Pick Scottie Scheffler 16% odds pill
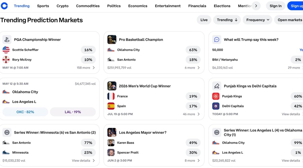The width and height of the screenshot is (303, 168). (88, 50)
